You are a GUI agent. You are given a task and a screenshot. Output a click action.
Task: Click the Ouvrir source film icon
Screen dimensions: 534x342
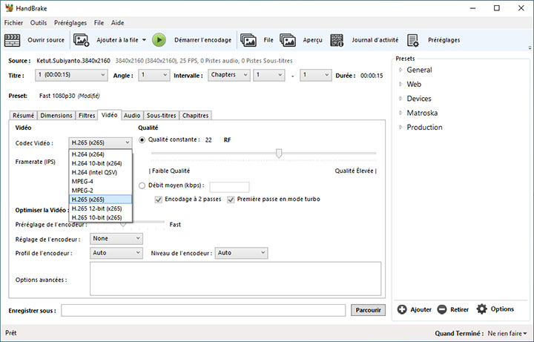(x=14, y=40)
